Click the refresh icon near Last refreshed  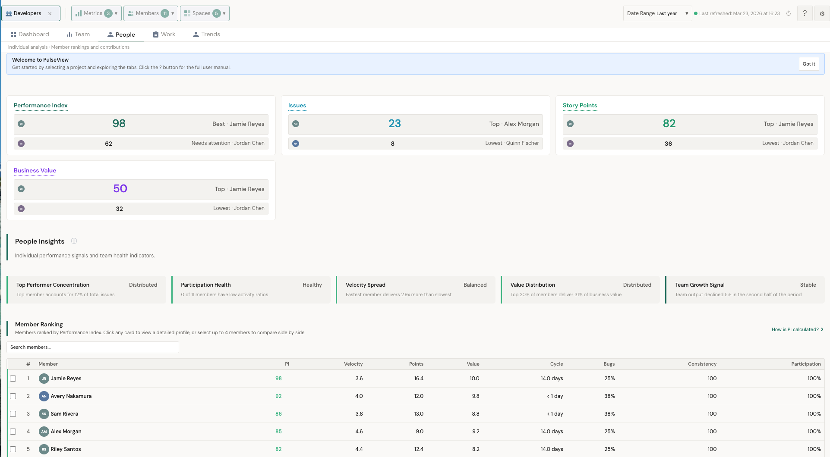789,13
